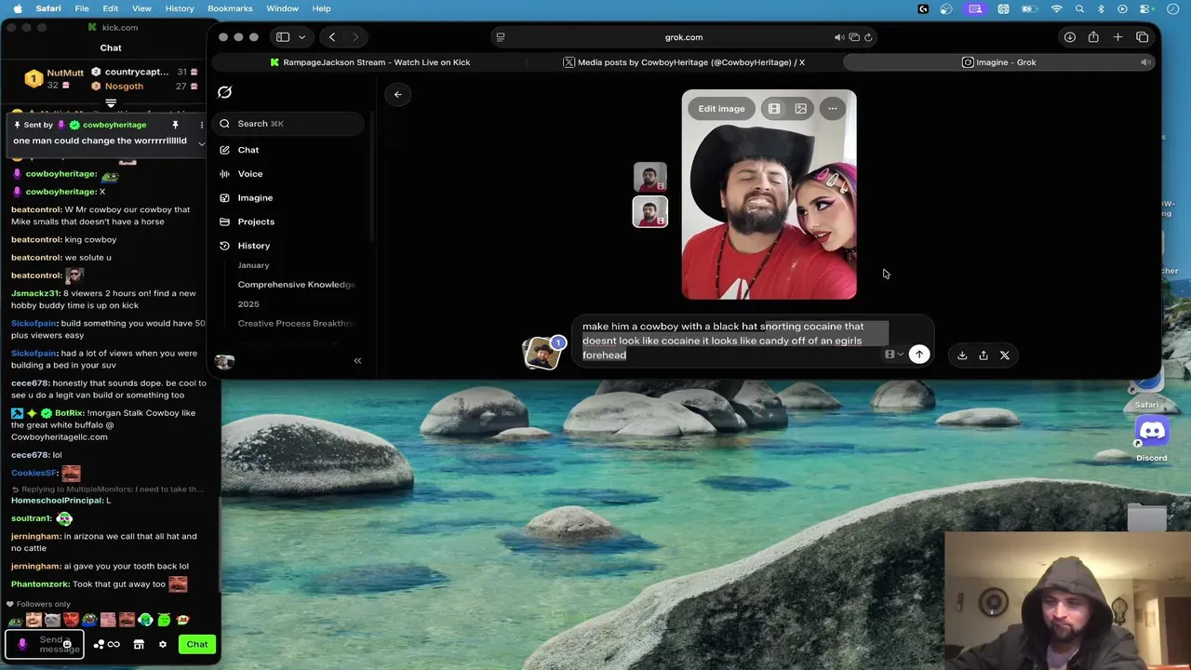Show Safari tab overview

[x=1143, y=37]
